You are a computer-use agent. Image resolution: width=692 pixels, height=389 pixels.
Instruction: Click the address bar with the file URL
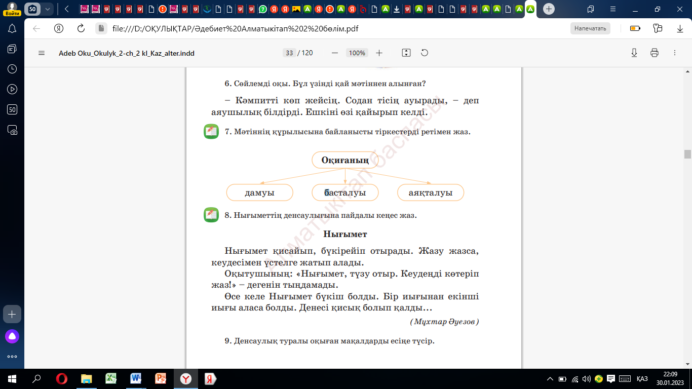pyautogui.click(x=304, y=28)
